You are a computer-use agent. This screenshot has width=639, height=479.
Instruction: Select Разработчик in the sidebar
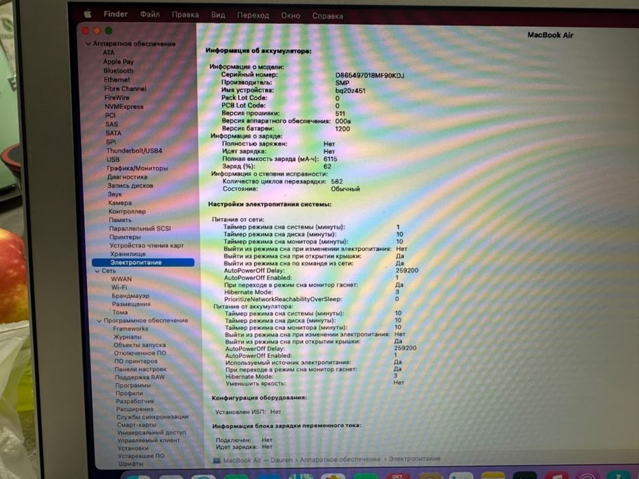pos(135,401)
